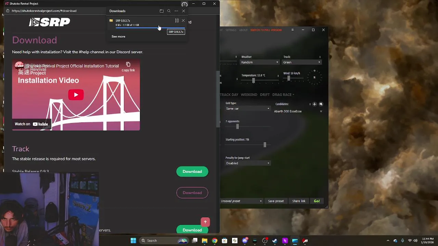438x246 pixels.
Task: Open the three-dot menu left of Weather
Action: pos(236,57)
